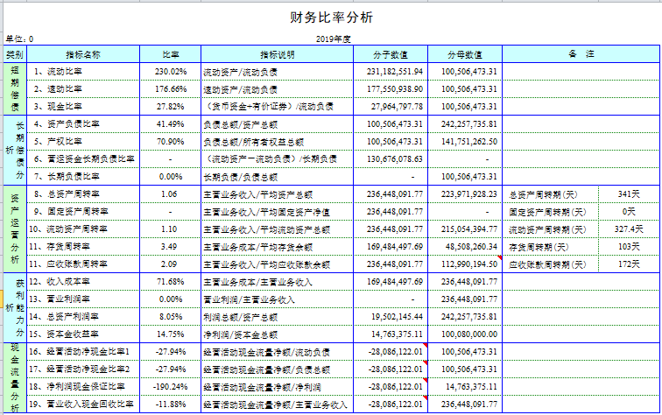Click the 资产负债比率 indicator name cell

click(83, 124)
